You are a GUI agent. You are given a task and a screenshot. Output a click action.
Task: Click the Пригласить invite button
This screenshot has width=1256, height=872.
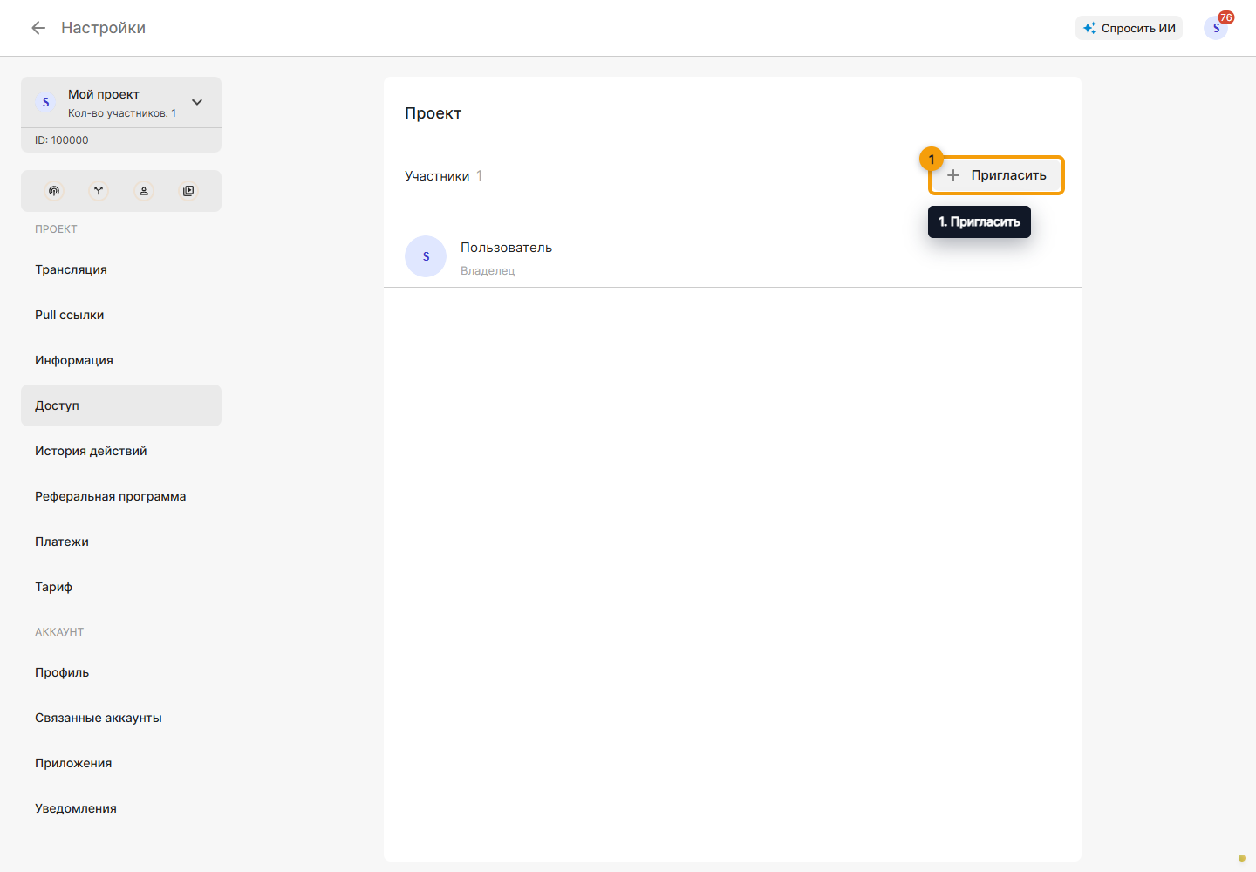[x=996, y=175]
